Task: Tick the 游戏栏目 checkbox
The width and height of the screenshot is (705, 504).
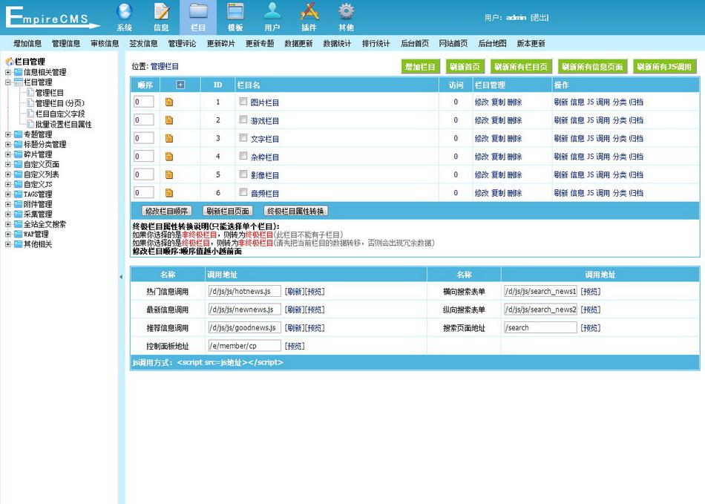Action: tap(243, 120)
